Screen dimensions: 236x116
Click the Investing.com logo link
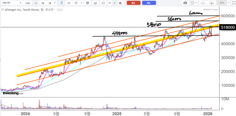13,93
